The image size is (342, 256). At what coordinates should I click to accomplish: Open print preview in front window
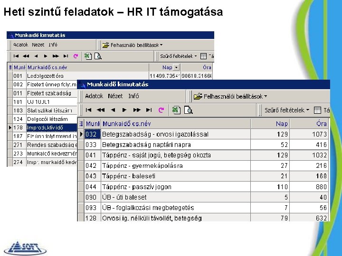(189, 110)
